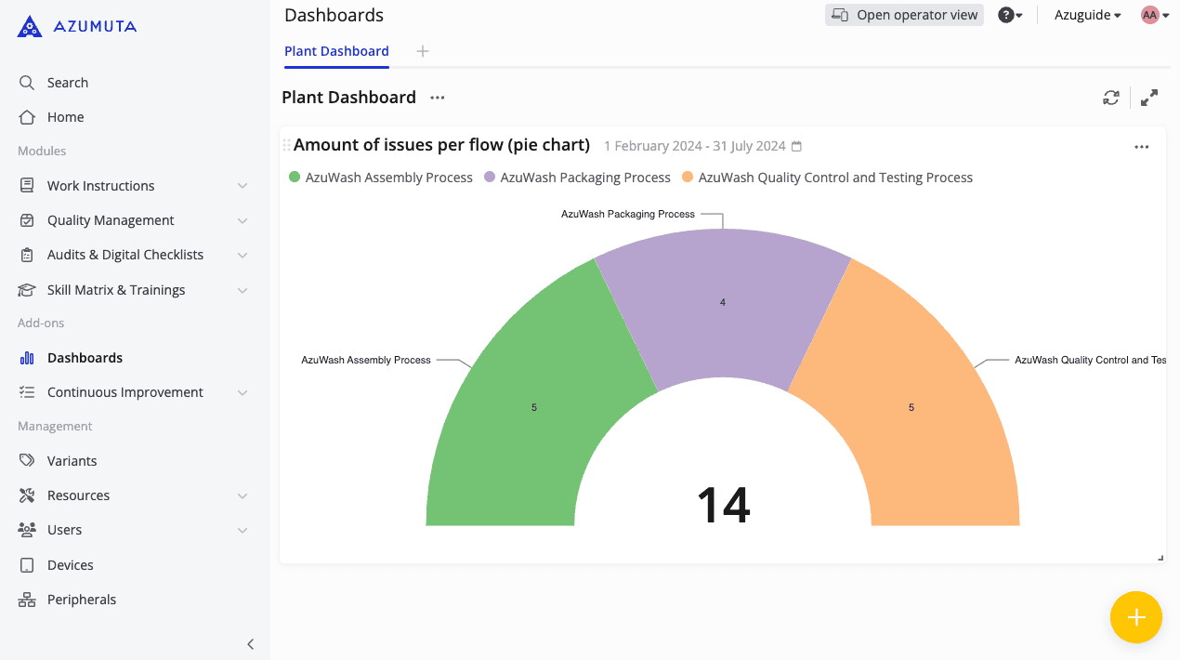Image resolution: width=1180 pixels, height=660 pixels.
Task: Open Search in the sidebar
Action: pos(67,83)
